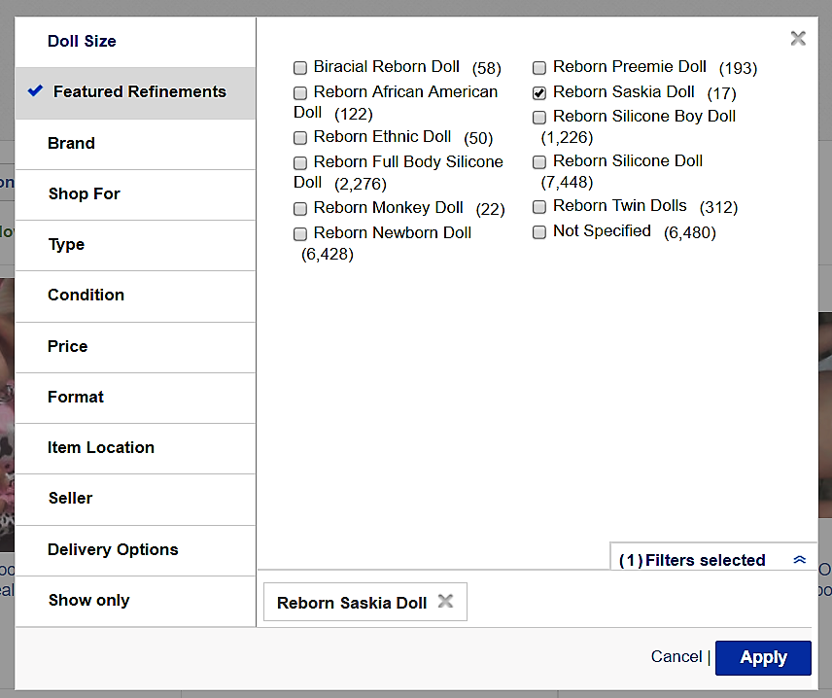This screenshot has height=698, width=832.
Task: Uncheck the Reborn Saskia Doll checkbox
Action: tap(539, 93)
